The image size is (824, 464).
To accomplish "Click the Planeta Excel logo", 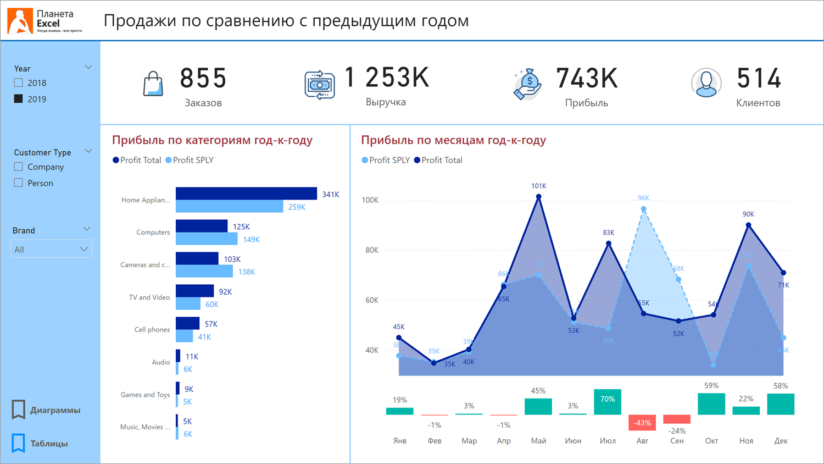I will [44, 21].
